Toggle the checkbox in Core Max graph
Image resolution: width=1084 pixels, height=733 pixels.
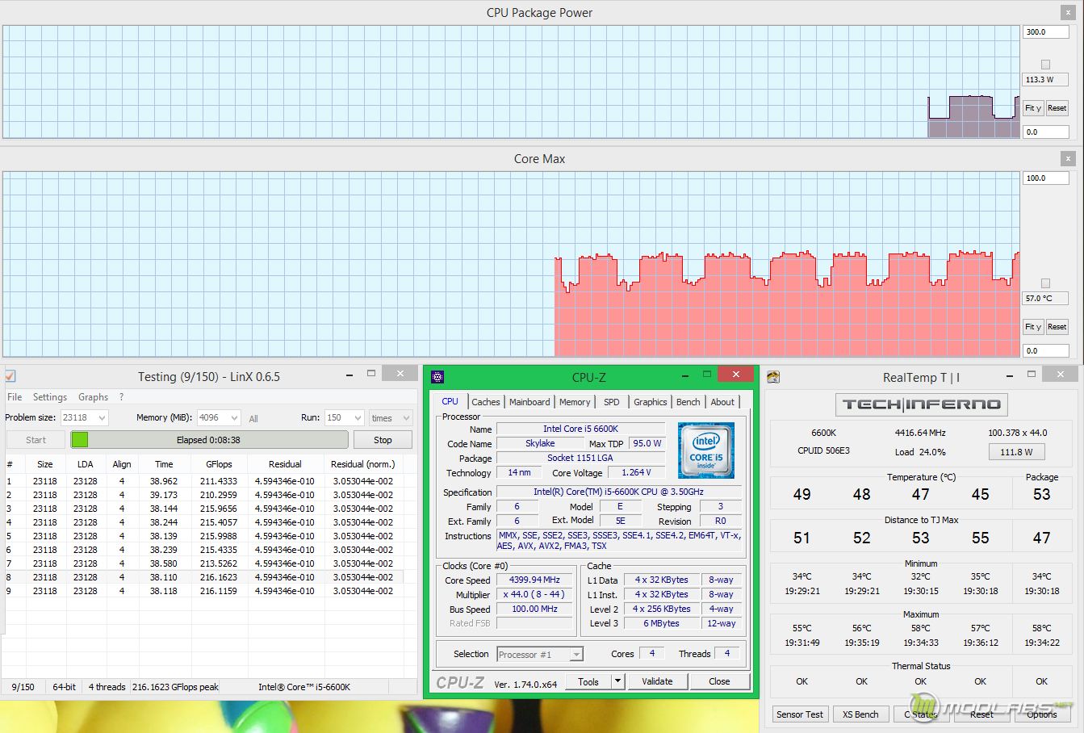click(1045, 283)
